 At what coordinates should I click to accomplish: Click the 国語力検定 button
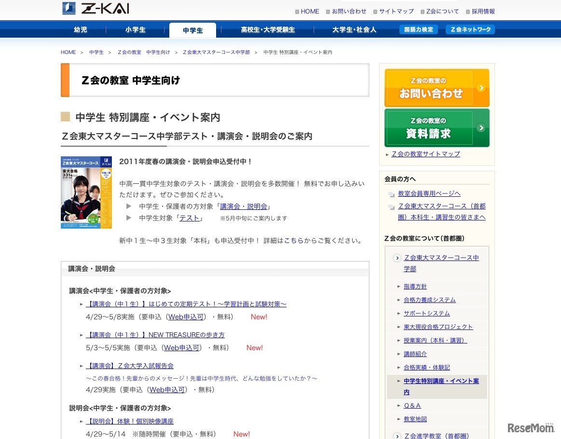418,29
